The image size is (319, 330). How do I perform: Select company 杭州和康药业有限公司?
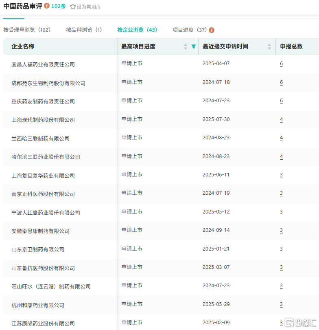point(38,306)
